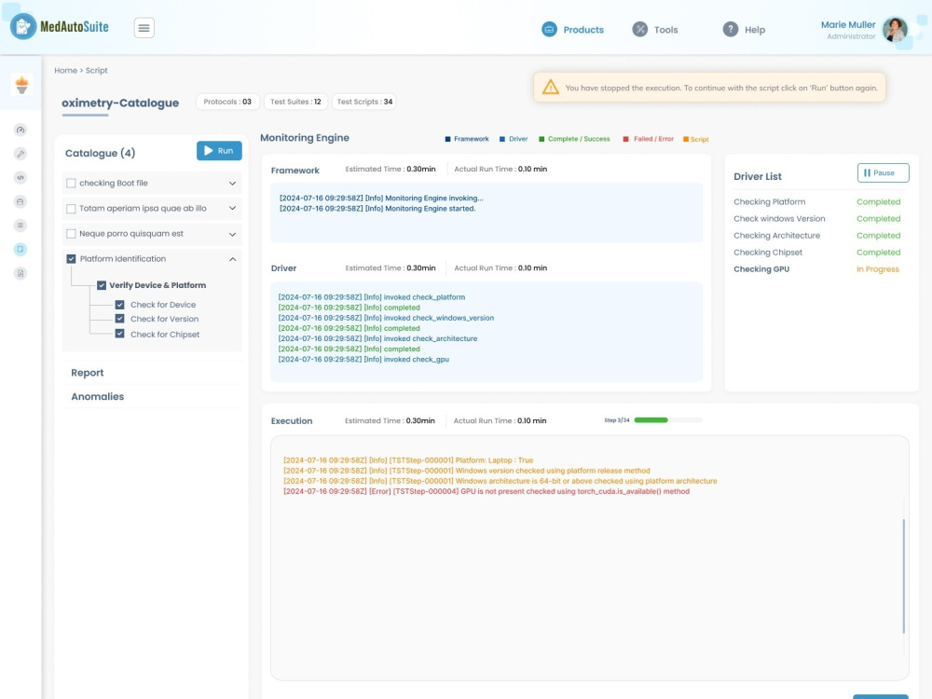This screenshot has width=932, height=699.
Task: Click the Script breadcrumb
Action: pos(96,70)
